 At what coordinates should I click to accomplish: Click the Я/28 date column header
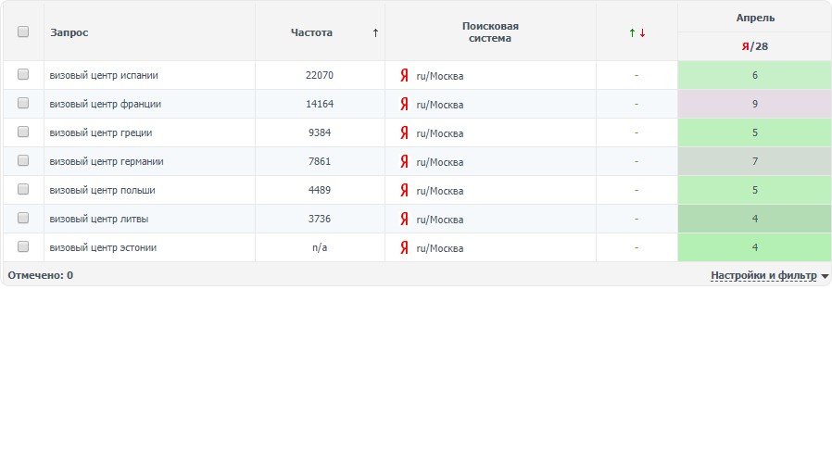tap(754, 46)
